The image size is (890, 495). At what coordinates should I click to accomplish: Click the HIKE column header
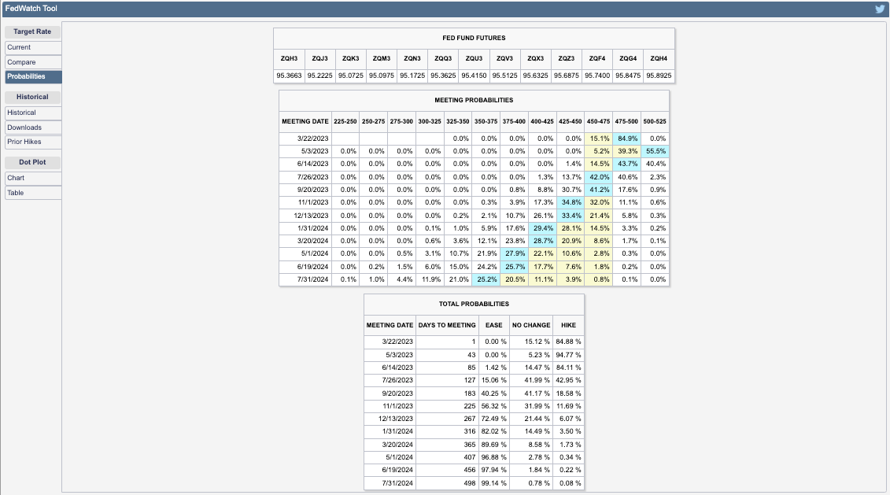568,325
